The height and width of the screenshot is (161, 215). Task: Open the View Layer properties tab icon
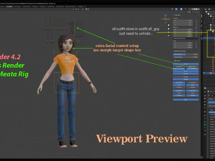tap(205, 102)
